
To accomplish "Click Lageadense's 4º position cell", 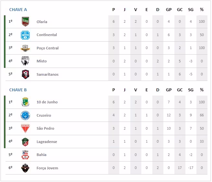I will (x=11, y=142).
